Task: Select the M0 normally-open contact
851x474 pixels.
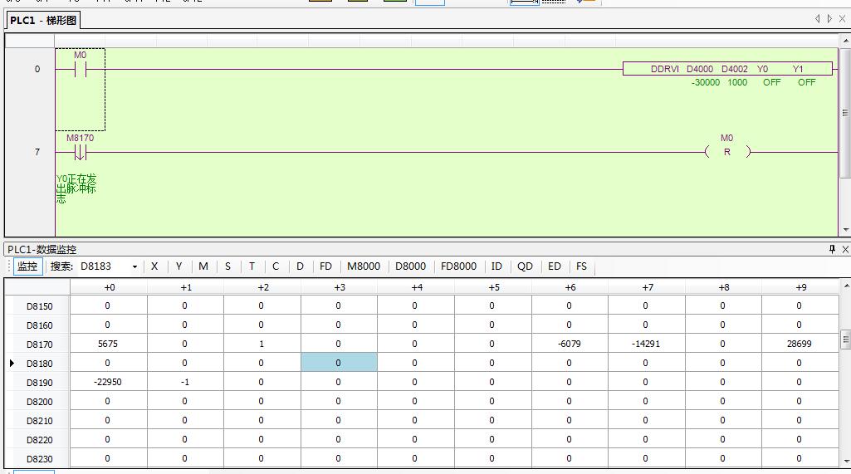Action: [80, 70]
